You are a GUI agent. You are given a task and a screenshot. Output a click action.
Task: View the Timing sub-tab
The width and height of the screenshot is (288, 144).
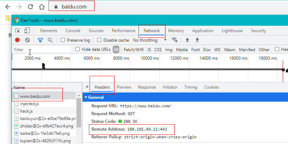[x=191, y=87]
